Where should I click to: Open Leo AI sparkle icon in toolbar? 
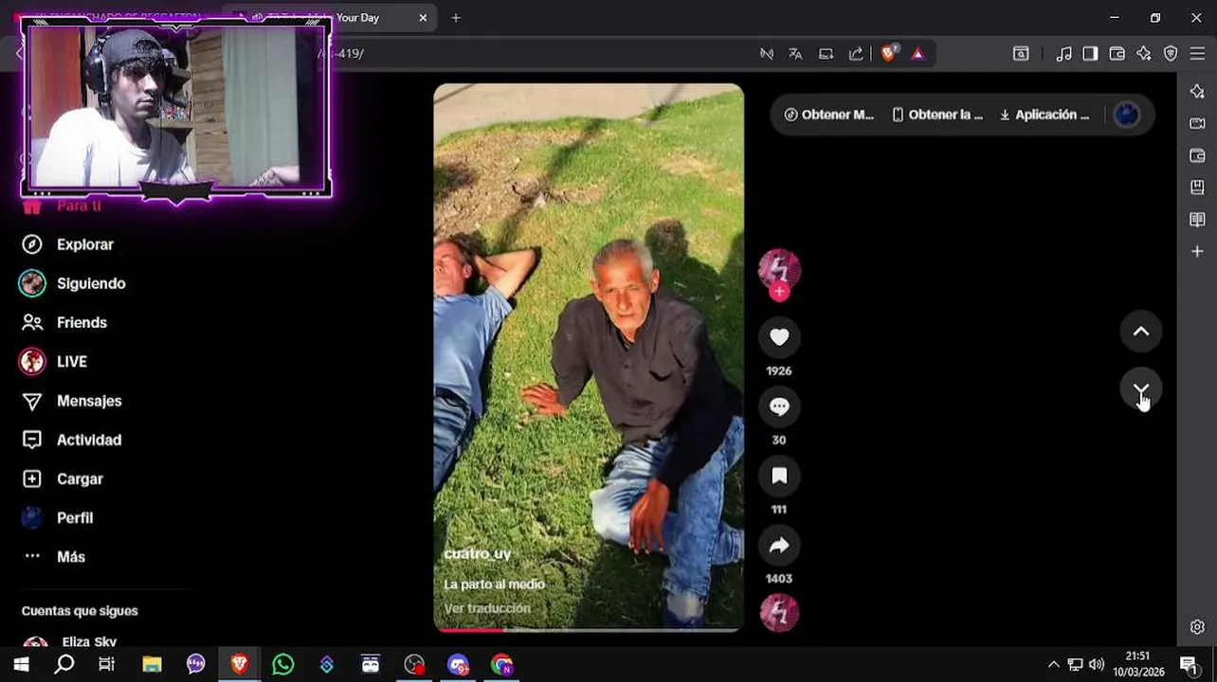(1144, 54)
